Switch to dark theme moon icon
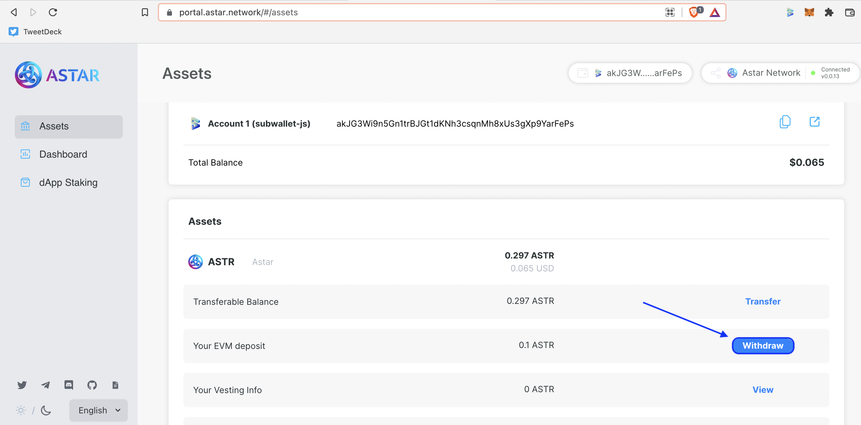This screenshot has height=425, width=861. point(46,410)
